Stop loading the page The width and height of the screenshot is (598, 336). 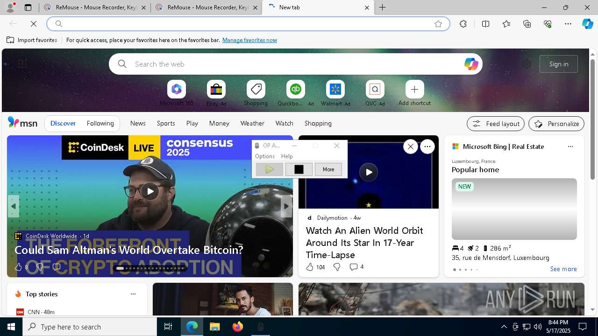click(34, 24)
